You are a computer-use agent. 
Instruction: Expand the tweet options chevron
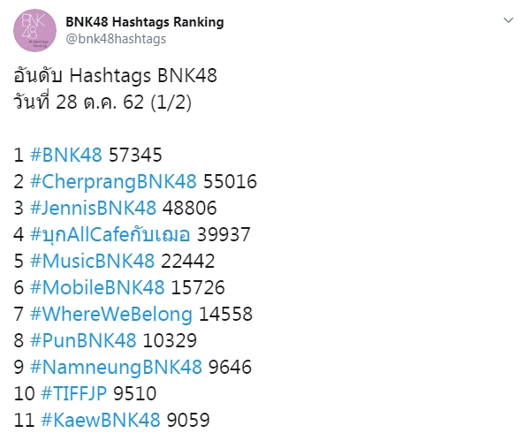[x=508, y=20]
